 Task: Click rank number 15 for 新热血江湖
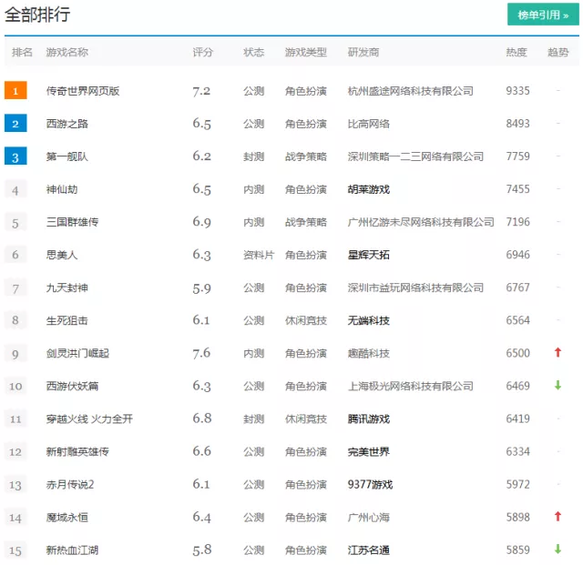coord(15,550)
